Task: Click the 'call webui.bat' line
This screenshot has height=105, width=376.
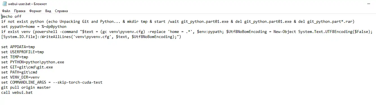Action: coord(17,93)
